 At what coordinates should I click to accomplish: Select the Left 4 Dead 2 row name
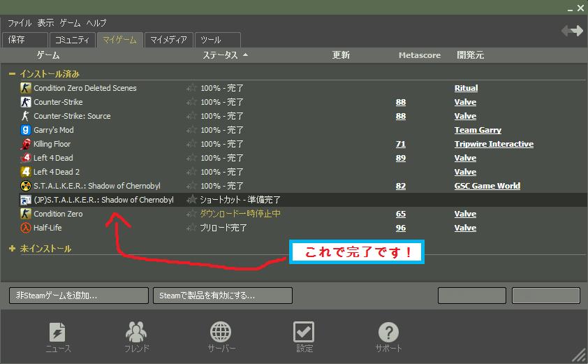coord(57,172)
